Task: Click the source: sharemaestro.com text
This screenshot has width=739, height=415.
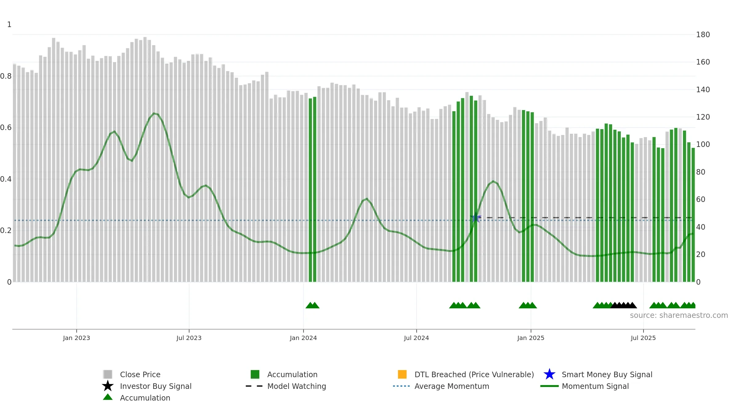Action: click(679, 315)
